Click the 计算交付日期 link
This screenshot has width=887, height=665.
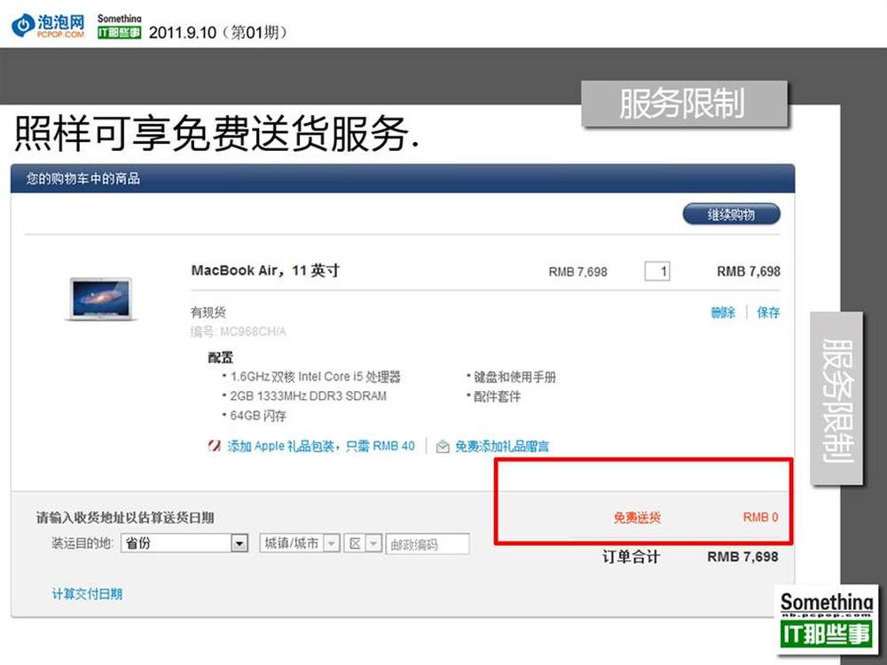tap(87, 594)
